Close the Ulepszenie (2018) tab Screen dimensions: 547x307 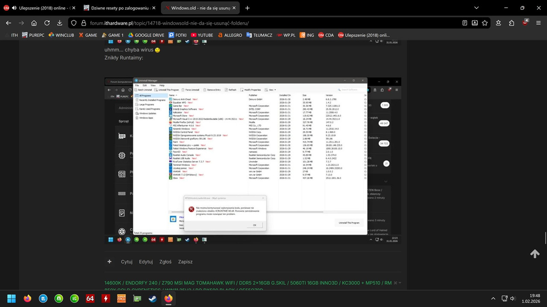[x=74, y=8]
